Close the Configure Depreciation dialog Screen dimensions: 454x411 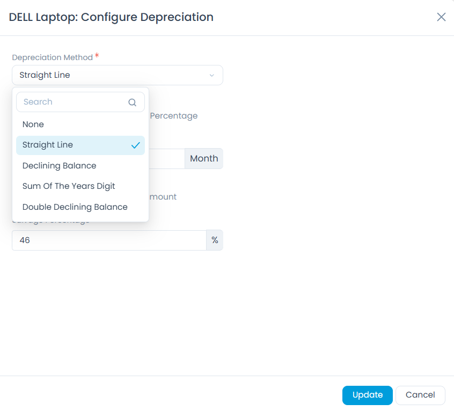[441, 17]
